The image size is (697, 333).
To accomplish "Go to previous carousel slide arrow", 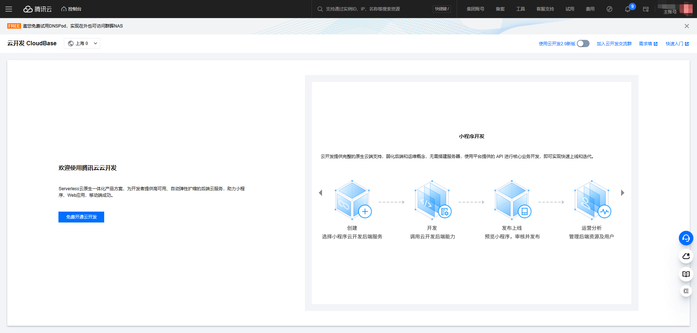I will tap(321, 193).
